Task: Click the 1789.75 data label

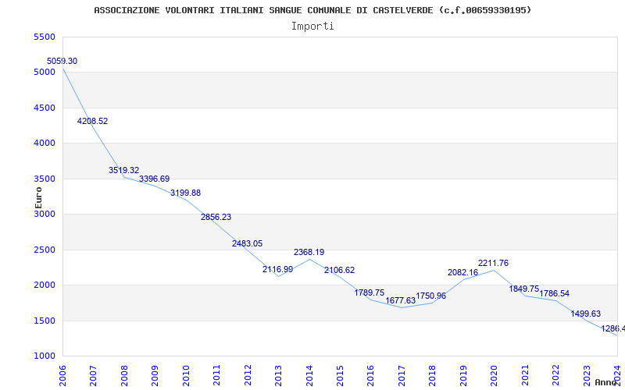Action: (x=370, y=293)
